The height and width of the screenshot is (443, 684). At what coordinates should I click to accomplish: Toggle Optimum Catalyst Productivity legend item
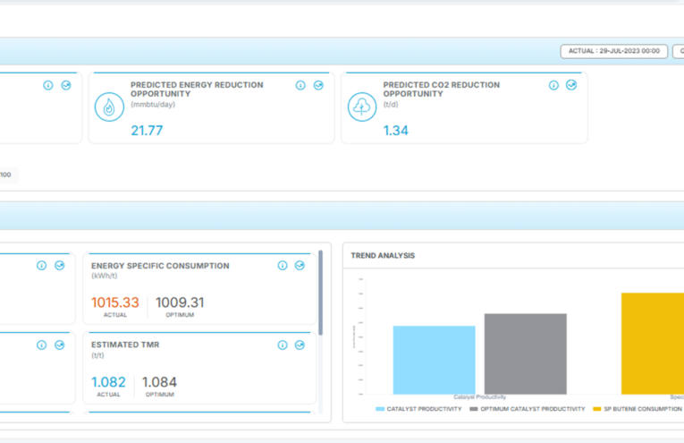pos(527,409)
